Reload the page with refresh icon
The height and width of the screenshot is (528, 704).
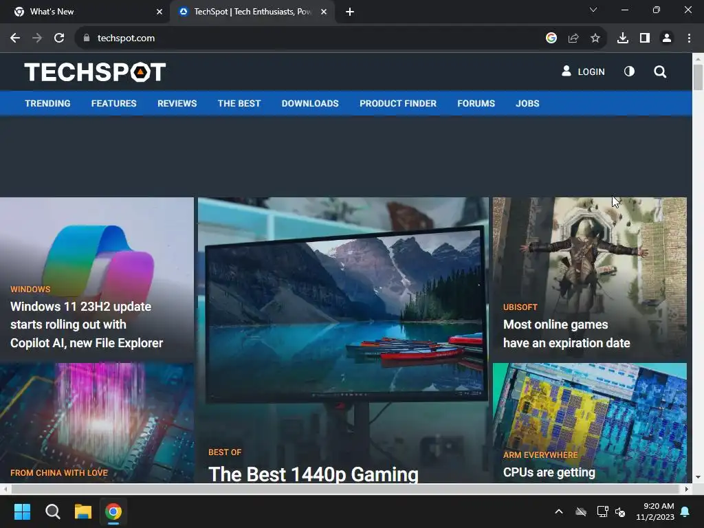click(x=59, y=38)
